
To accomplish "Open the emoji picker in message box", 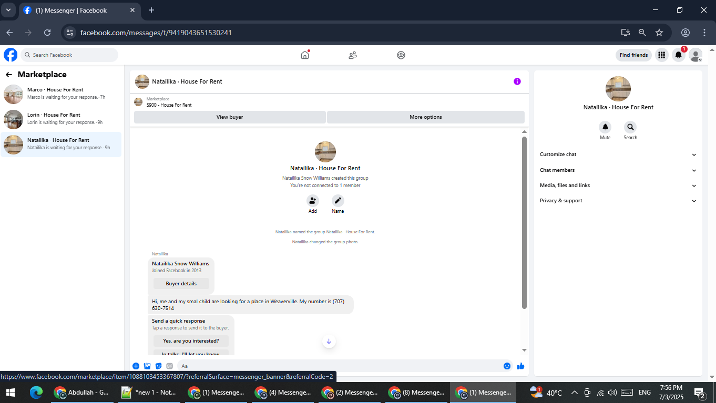I will [x=507, y=366].
